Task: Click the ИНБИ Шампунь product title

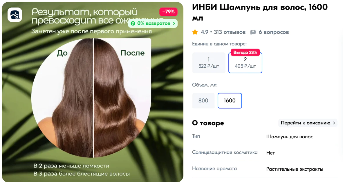Action: coord(260,12)
